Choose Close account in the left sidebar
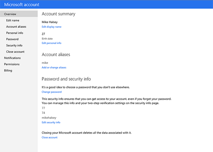This screenshot has width=213, height=152. 15,51
